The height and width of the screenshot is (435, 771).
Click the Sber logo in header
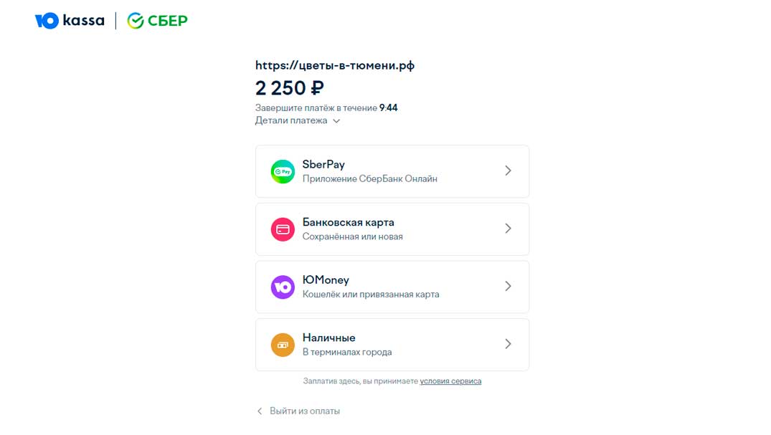[158, 21]
